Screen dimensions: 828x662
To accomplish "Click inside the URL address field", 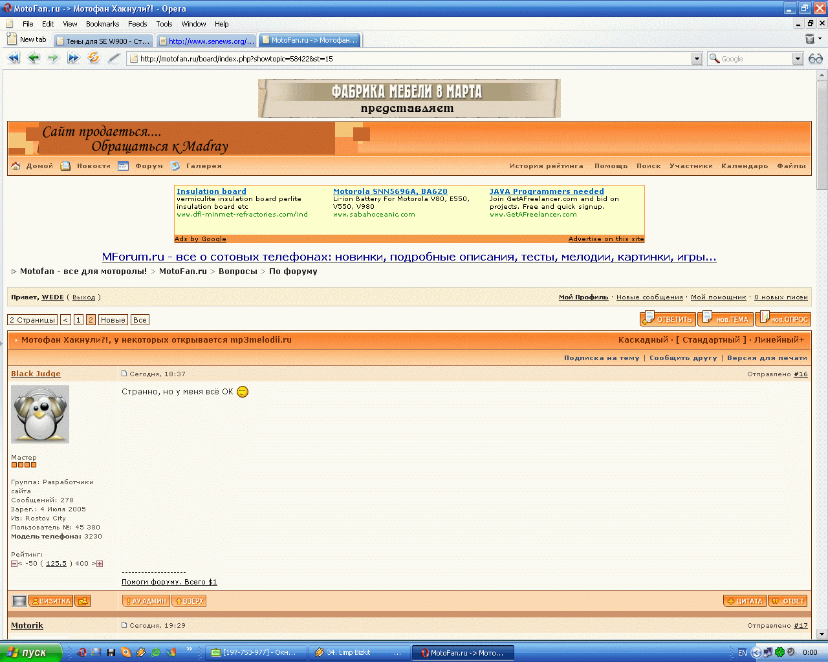I will pyautogui.click(x=414, y=59).
